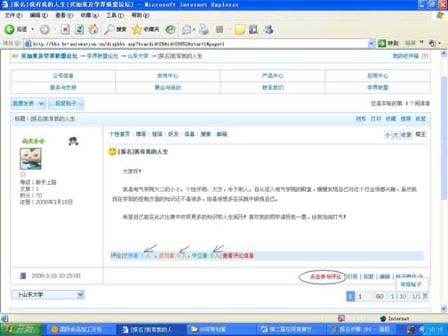
Task: Click the green Refresh page icon
Action: (79, 29)
